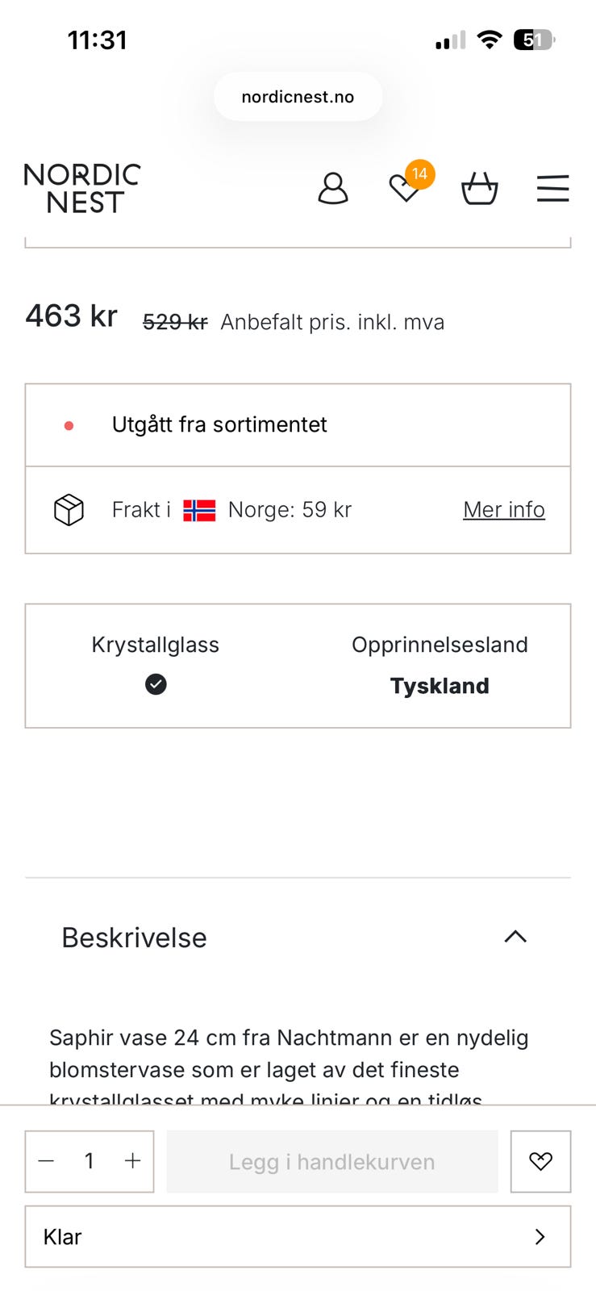Tap the Utgått fra sortimentet status

point(219,424)
